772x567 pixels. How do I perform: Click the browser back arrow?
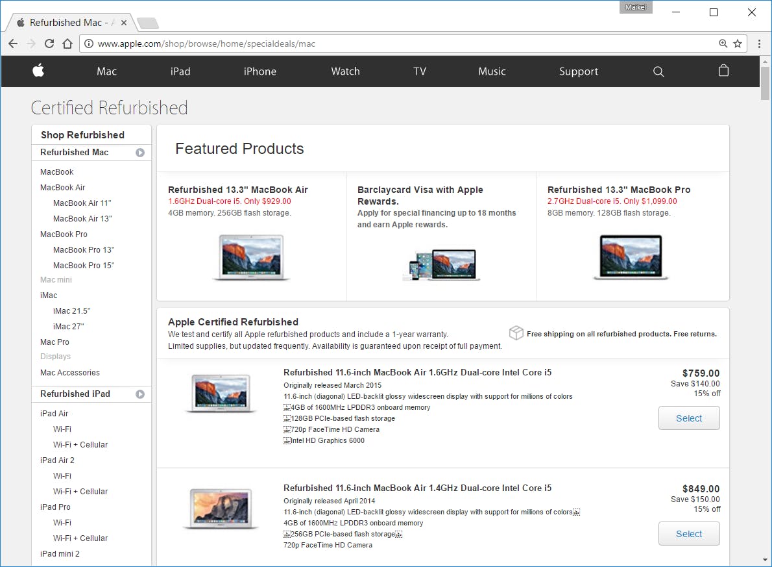pos(13,44)
